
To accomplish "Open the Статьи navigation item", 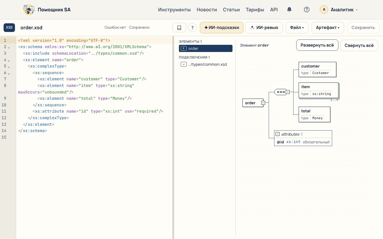I will 231,10.
